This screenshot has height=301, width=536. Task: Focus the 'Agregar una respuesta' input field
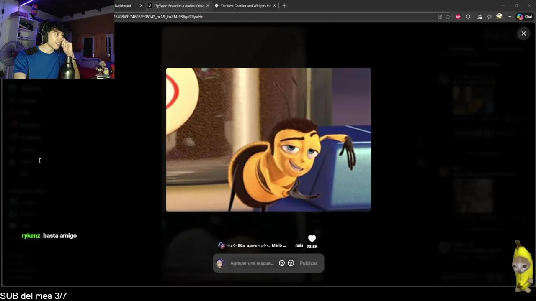click(252, 263)
